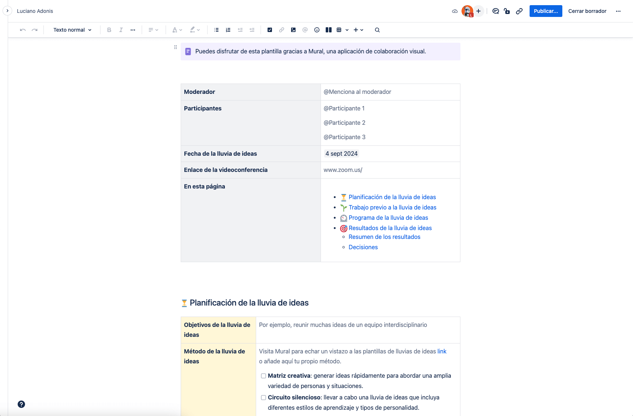
Task: Expand the insert plus dropdown
Action: pyautogui.click(x=362, y=30)
